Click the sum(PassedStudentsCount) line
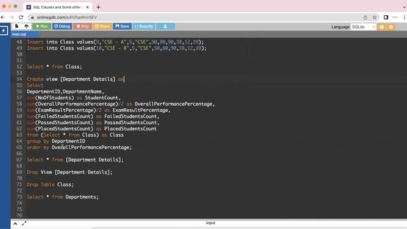Viewport: 407px width, 229px height. pos(93,123)
